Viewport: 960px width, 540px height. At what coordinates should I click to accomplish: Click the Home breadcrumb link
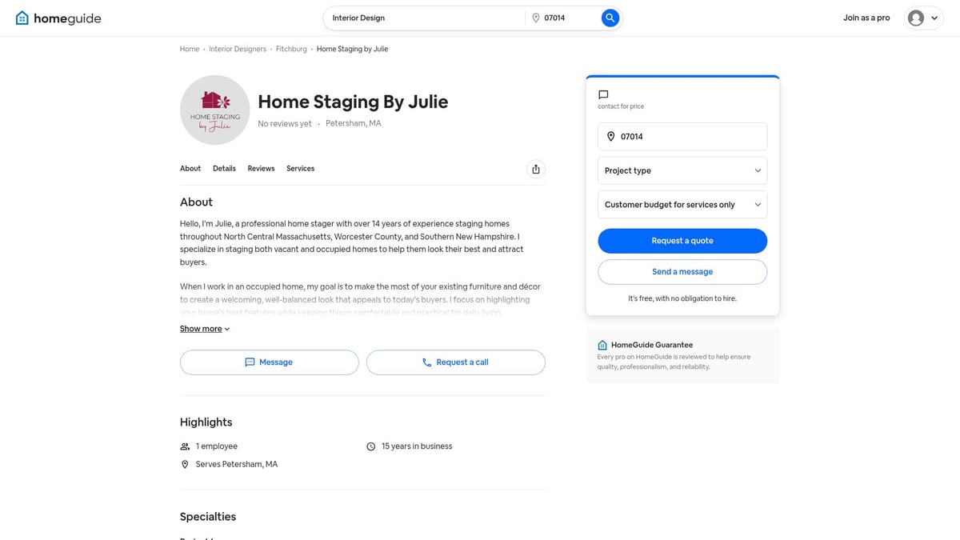[x=190, y=49]
